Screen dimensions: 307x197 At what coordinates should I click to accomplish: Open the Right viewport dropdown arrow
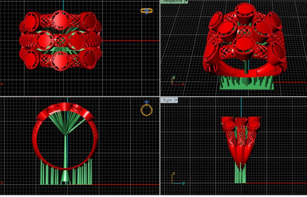point(176,100)
